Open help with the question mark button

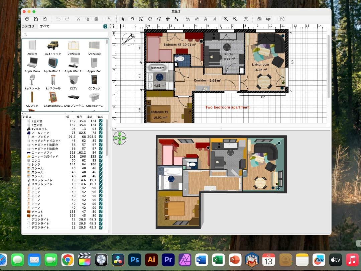pyautogui.click(x=282, y=19)
